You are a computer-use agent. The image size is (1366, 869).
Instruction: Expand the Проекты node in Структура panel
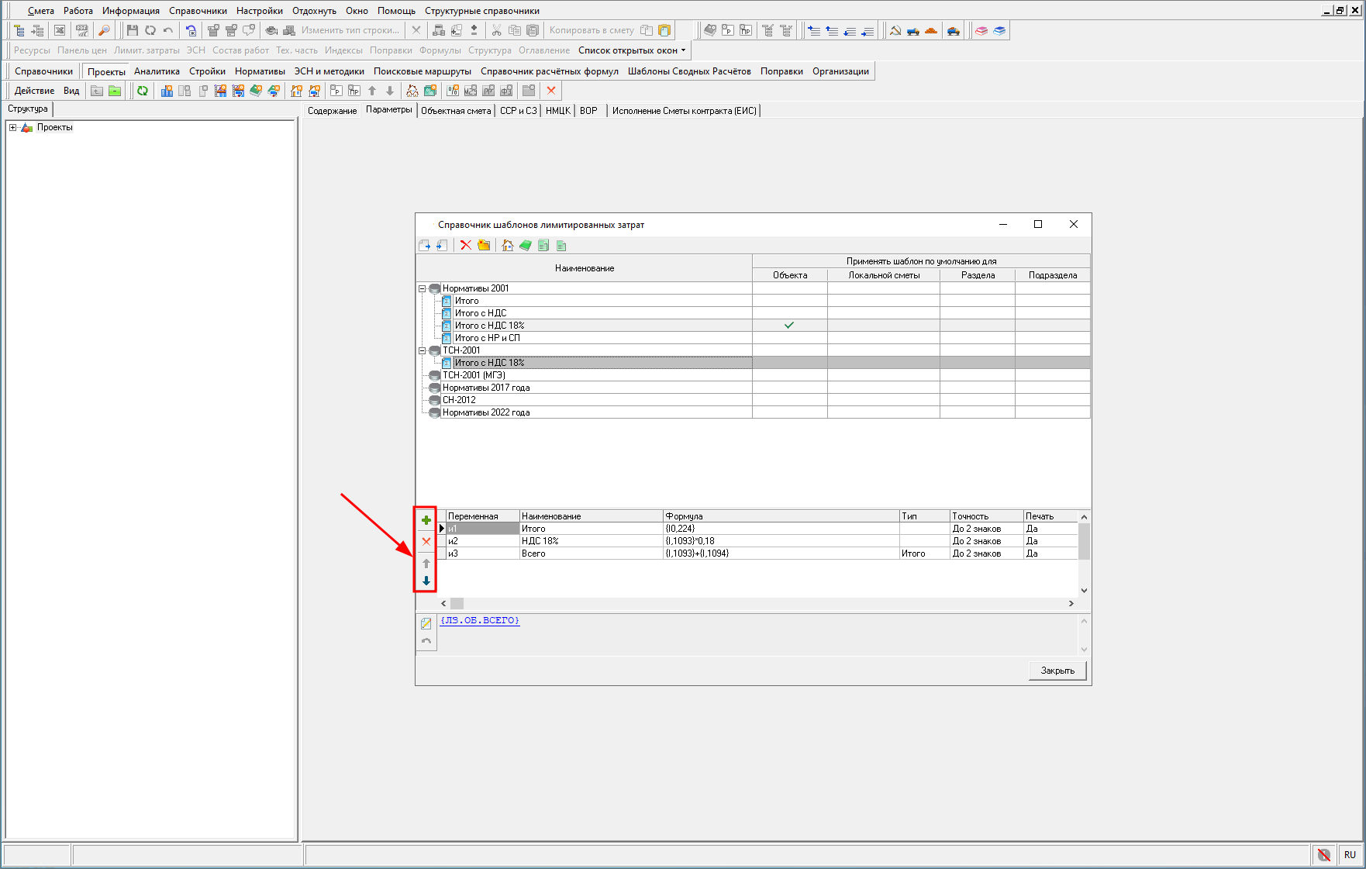[12, 128]
